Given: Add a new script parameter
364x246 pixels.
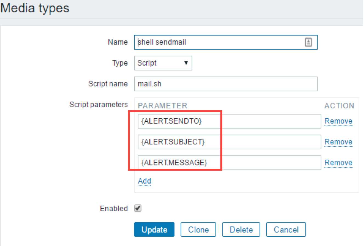Looking at the screenshot, I should 144,181.
